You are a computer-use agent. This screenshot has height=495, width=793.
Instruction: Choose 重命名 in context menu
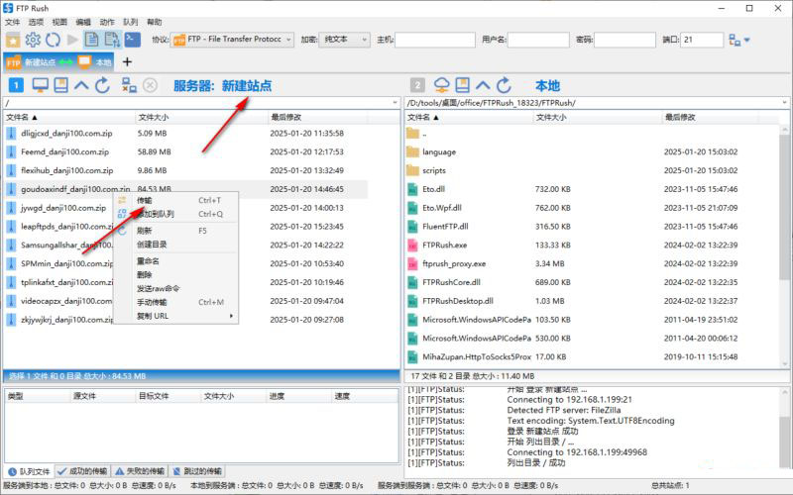coord(176,261)
